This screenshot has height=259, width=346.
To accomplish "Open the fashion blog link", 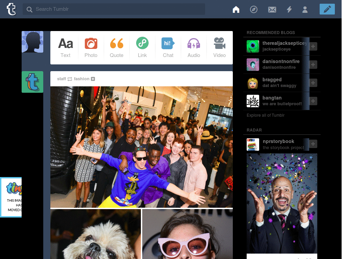I will [x=82, y=79].
